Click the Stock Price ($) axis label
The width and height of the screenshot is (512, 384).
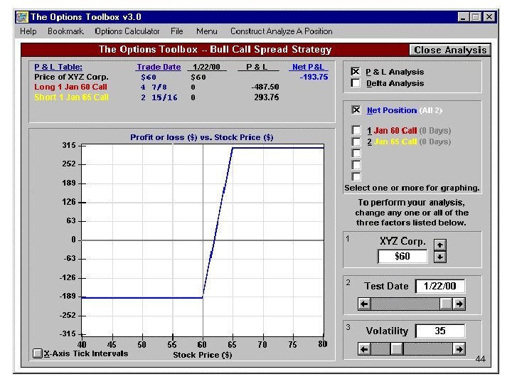[203, 355]
